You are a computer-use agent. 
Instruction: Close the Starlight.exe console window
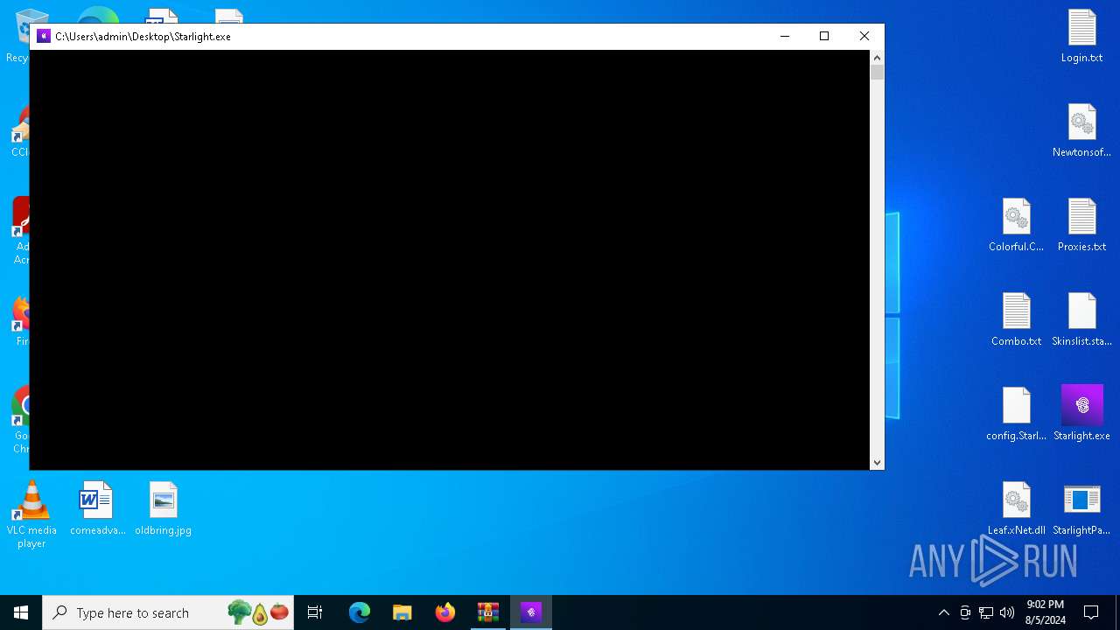[864, 36]
